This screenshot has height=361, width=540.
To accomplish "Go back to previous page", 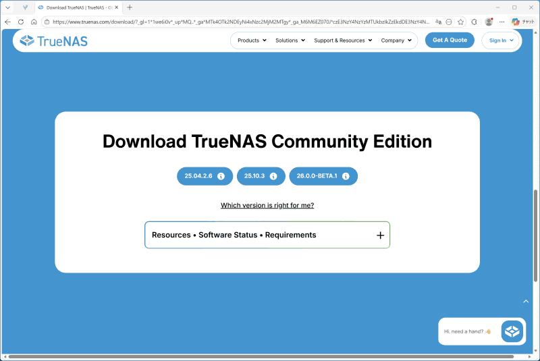I will coord(7,22).
